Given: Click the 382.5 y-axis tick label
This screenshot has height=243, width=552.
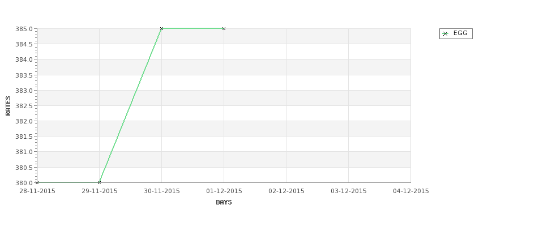Looking at the screenshot, I should click(24, 106).
